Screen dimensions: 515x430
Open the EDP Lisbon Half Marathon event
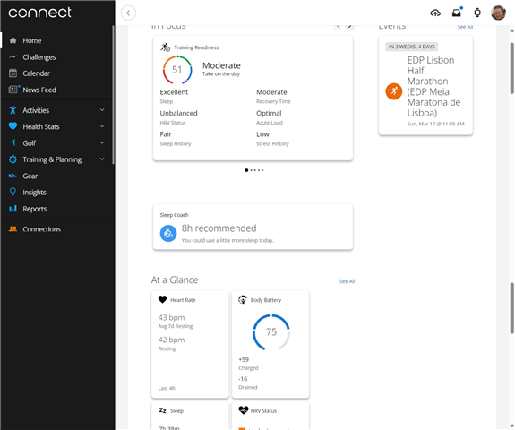click(x=425, y=85)
